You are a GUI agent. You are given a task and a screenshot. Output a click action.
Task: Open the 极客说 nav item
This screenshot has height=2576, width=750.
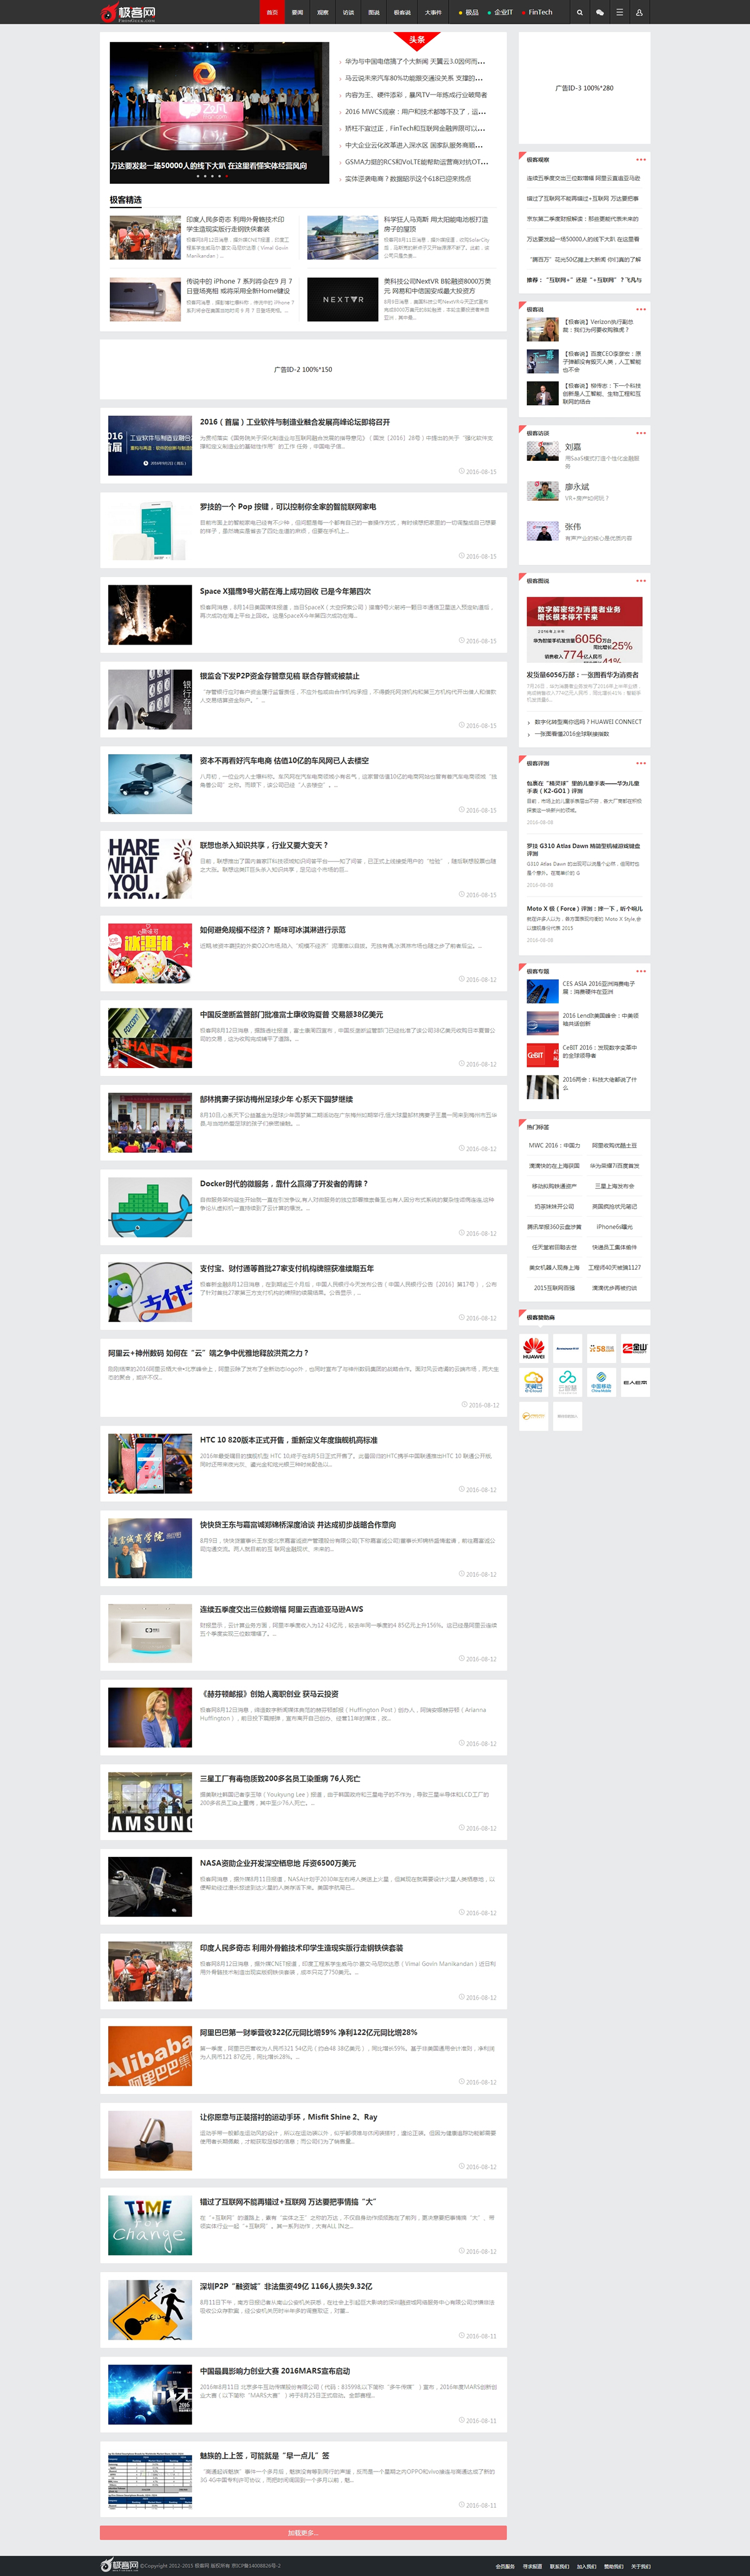(402, 13)
